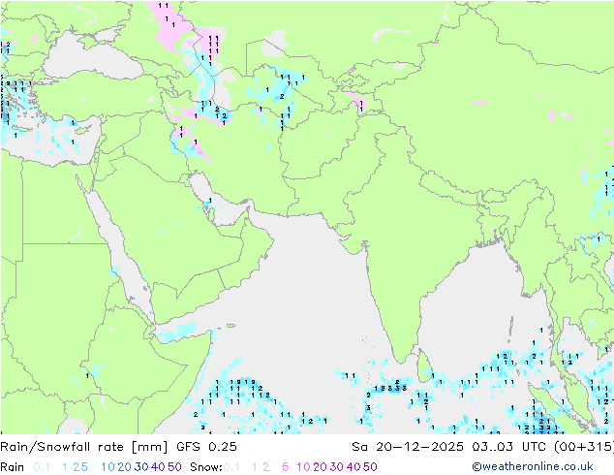The height and width of the screenshot is (475, 614).
Task: Select the rain legend value 20
Action: 125,467
